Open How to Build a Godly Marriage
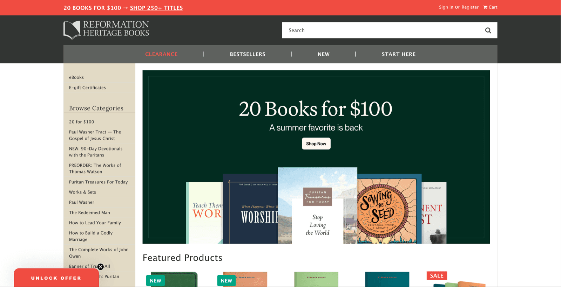The height and width of the screenshot is (287, 561). (91, 236)
